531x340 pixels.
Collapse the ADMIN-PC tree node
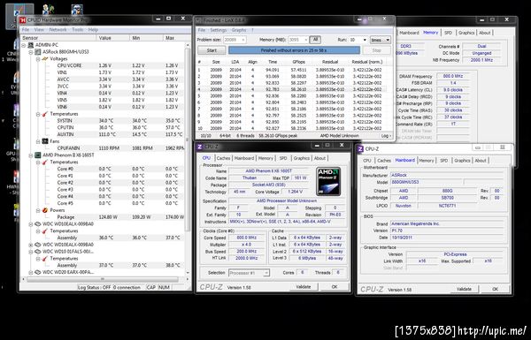[x=23, y=45]
